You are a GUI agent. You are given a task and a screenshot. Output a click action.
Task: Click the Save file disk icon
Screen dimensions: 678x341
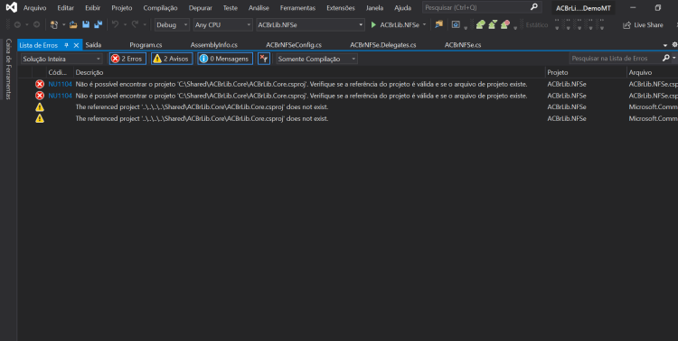pos(86,25)
